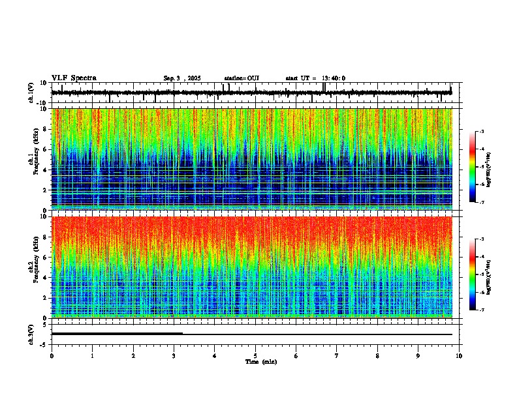Click the '-3' label on ch.1 colorbar
Viewport: 517px width, 399px height.
point(481,131)
